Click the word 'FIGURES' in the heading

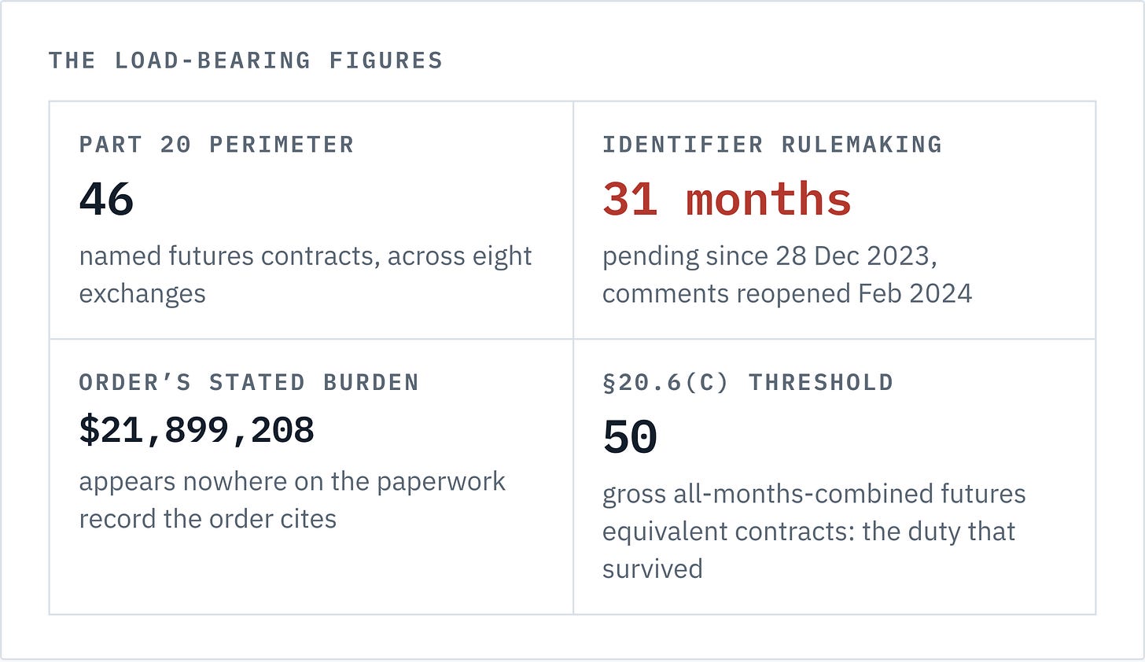(386, 61)
